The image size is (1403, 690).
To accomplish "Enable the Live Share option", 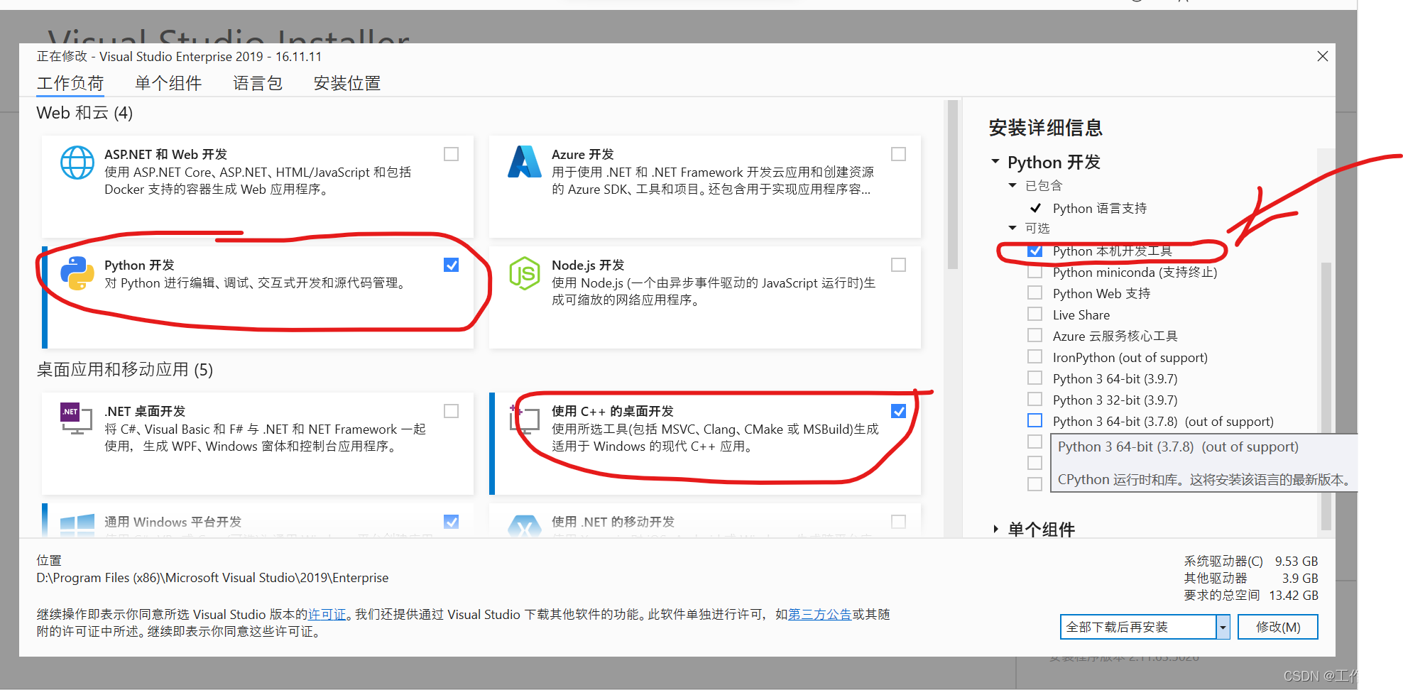I will tap(1035, 314).
